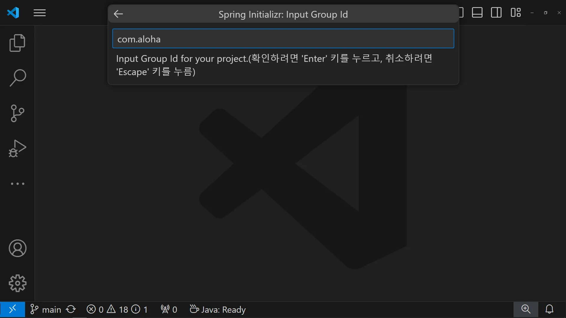The image size is (566, 318).
Task: Expand additional views via ellipsis icon
Action: coord(17,184)
